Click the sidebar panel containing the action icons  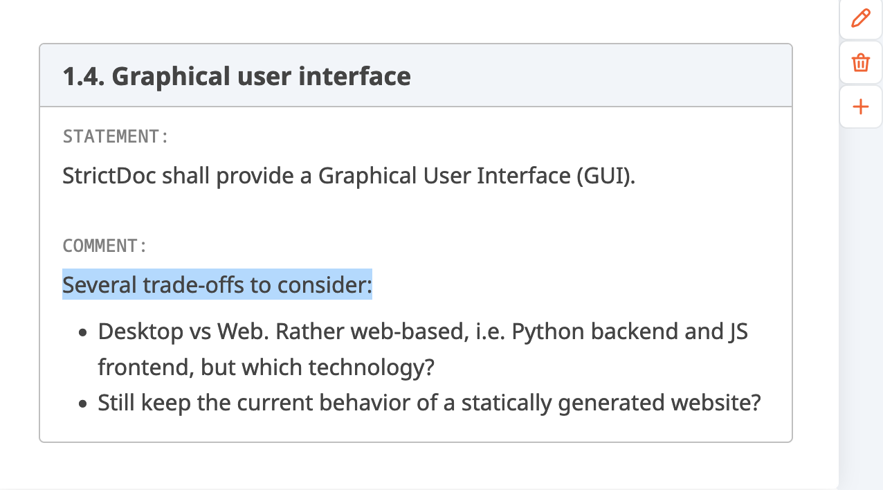860,277
